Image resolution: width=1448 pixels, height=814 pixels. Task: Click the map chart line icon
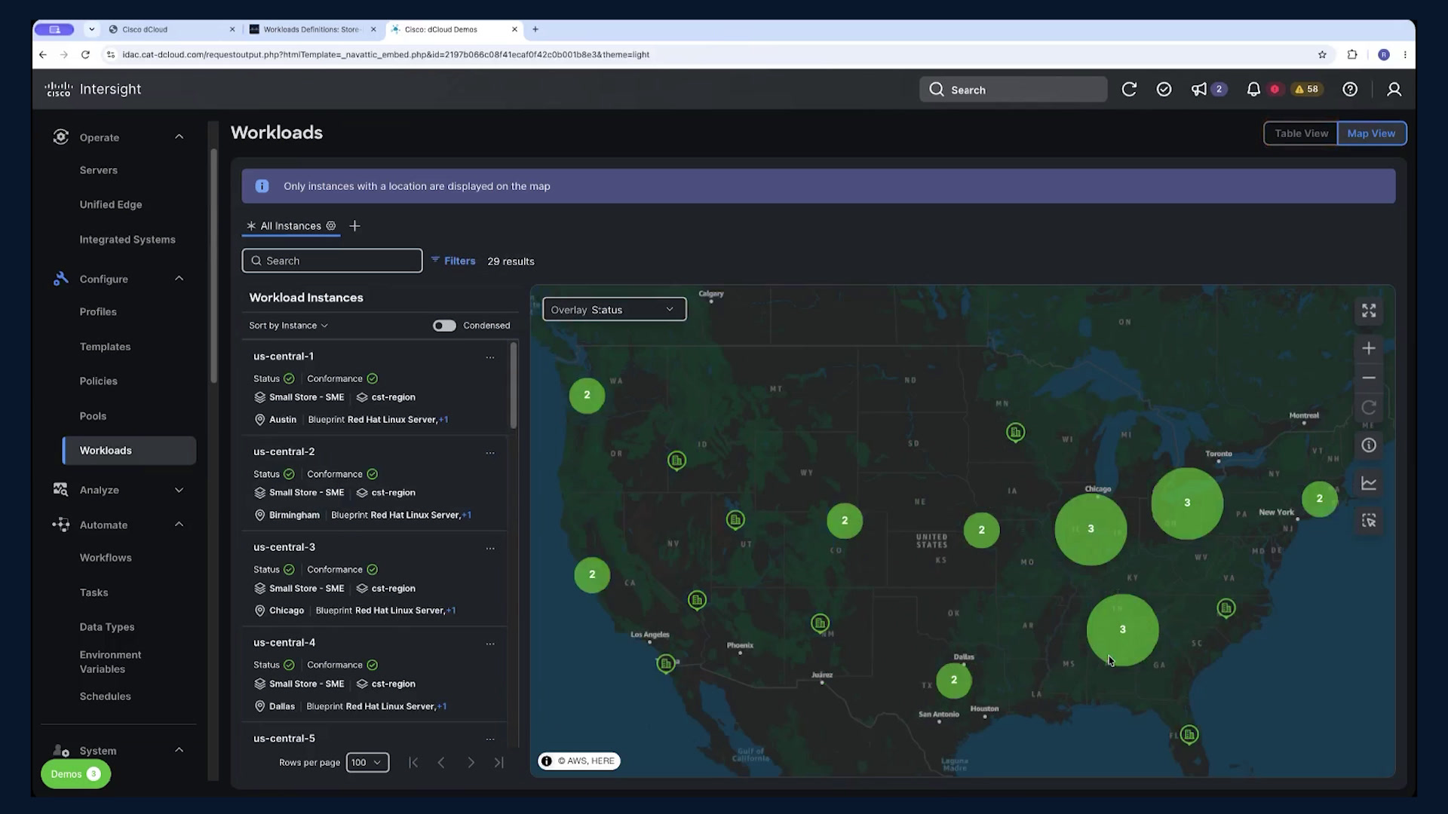(x=1369, y=483)
